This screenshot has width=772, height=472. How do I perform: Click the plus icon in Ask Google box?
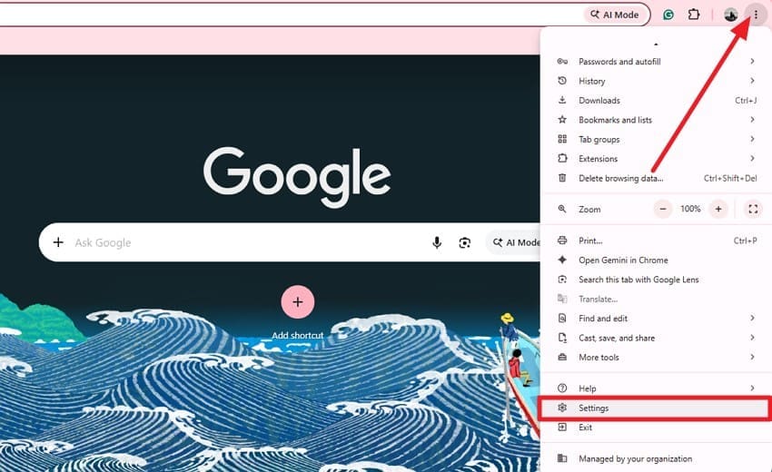coord(58,242)
